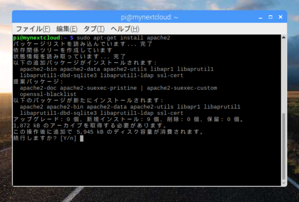This screenshot has height=202, width=299.
Task: Click the window title pi@mynextcloud: ~
Action: pyautogui.click(x=149, y=17)
